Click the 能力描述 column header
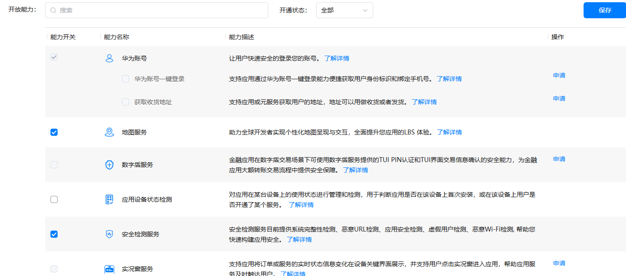The width and height of the screenshot is (626, 276). click(x=242, y=37)
